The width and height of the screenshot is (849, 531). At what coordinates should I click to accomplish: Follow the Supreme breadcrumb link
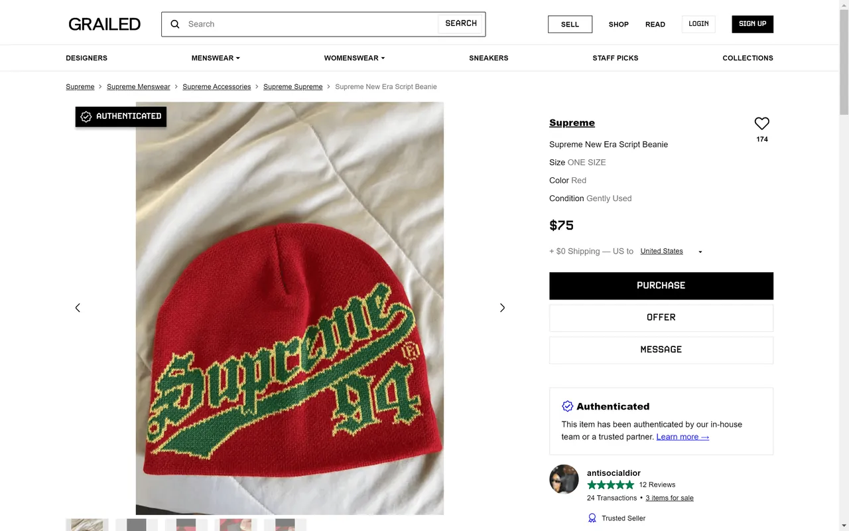(80, 86)
